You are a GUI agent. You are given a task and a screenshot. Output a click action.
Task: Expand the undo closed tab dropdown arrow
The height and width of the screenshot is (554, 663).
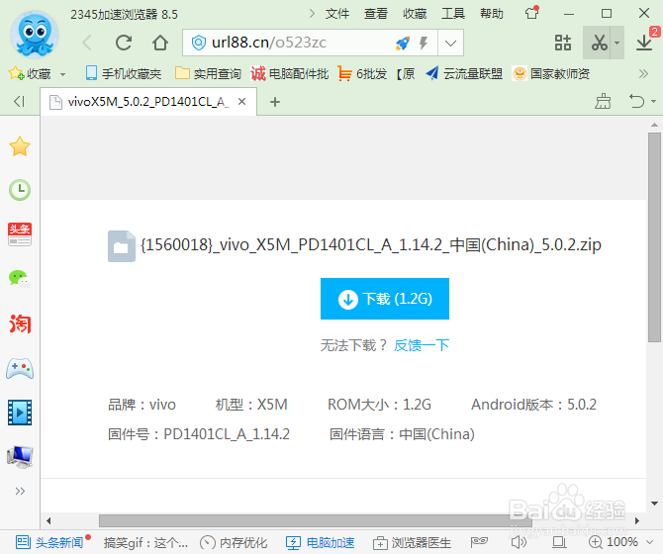click(x=654, y=102)
